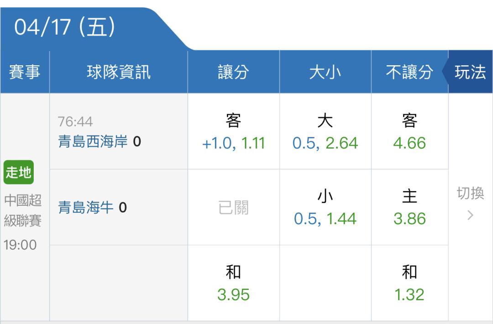The image size is (493, 324).
Task: Bet on 大 0.5 at 2.64
Action: tap(325, 132)
